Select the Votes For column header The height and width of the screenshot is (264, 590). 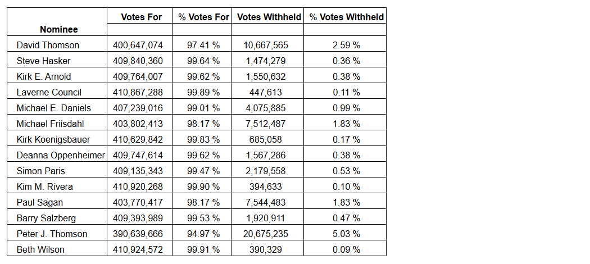tap(141, 17)
